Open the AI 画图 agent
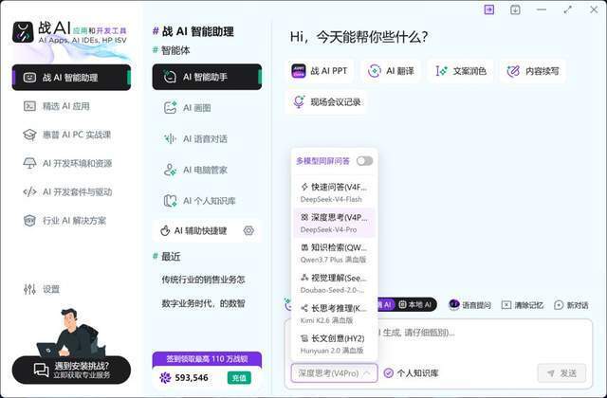The image size is (607, 398). [188, 107]
